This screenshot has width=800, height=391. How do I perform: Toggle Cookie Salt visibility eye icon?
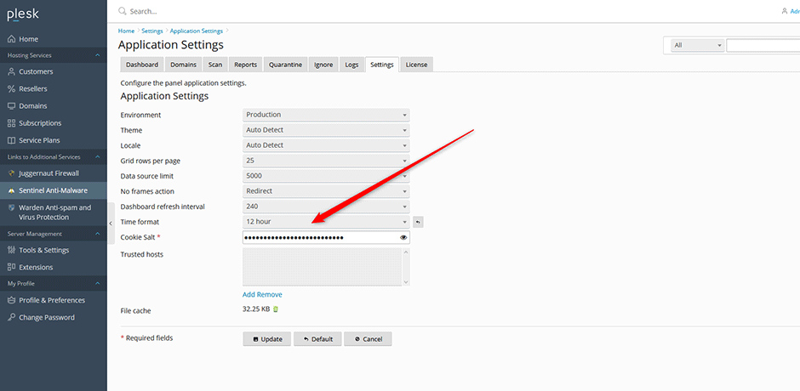(x=403, y=238)
